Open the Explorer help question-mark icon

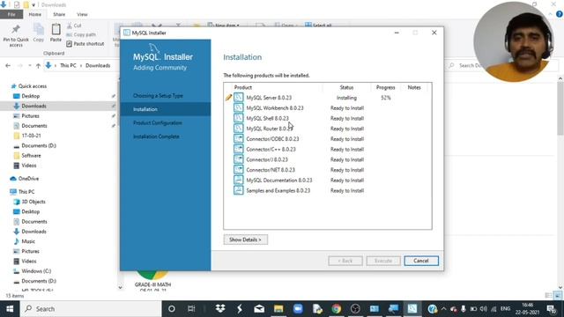tap(559, 14)
